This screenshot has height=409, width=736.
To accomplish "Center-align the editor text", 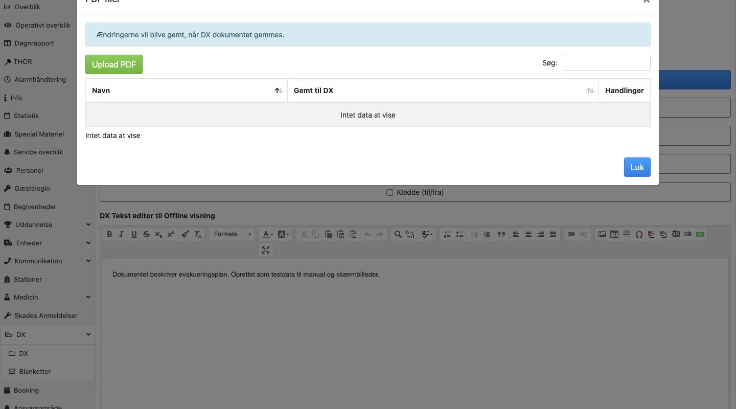I will click(528, 234).
